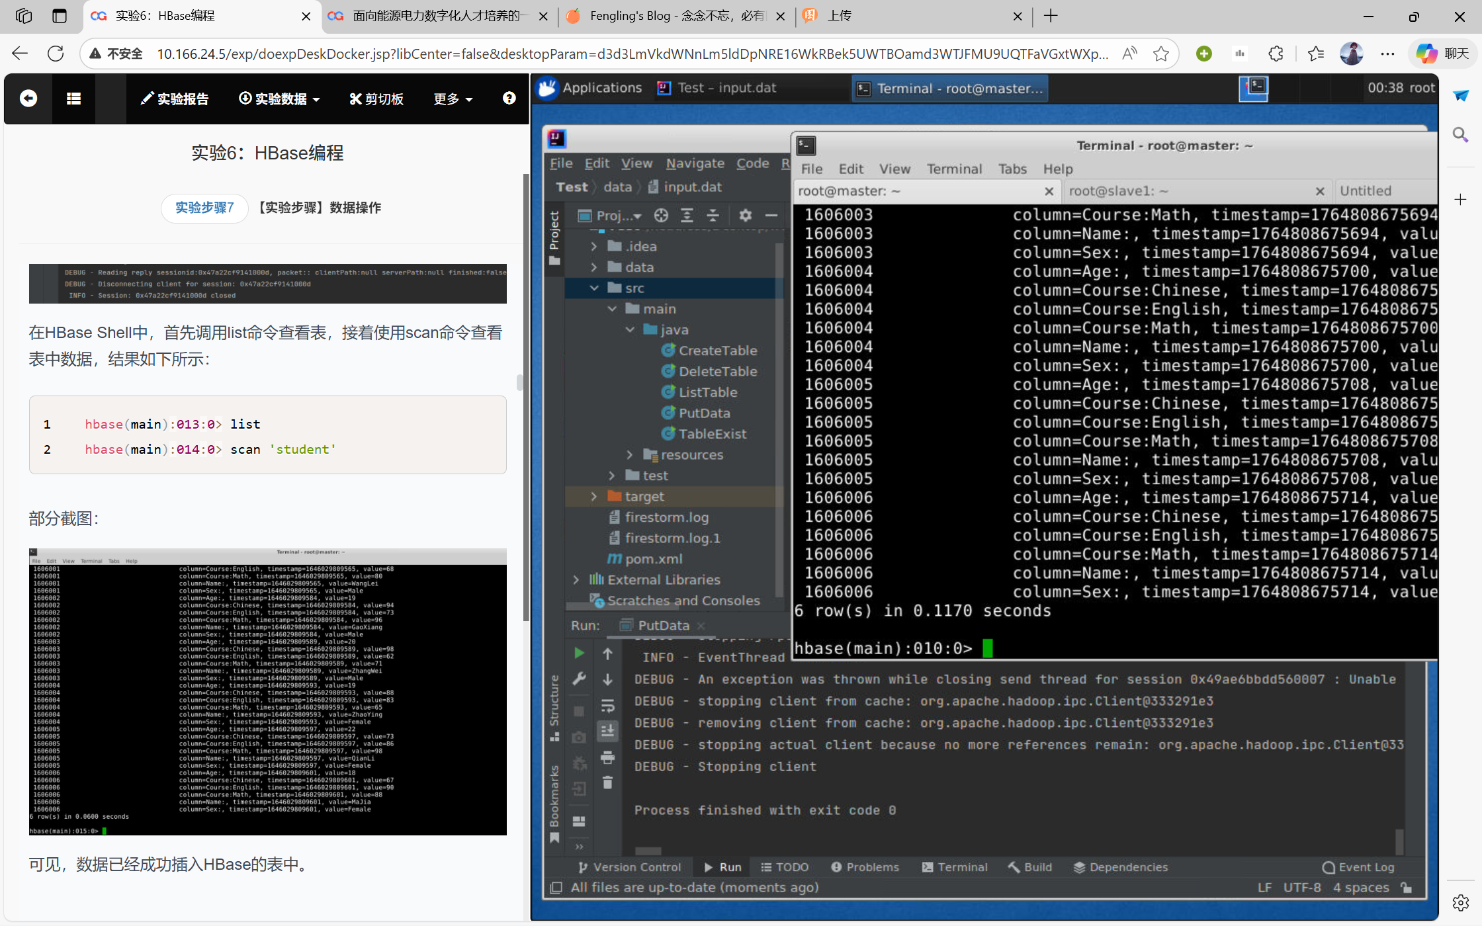
Task: Clear Run console with trash icon
Action: point(607,783)
